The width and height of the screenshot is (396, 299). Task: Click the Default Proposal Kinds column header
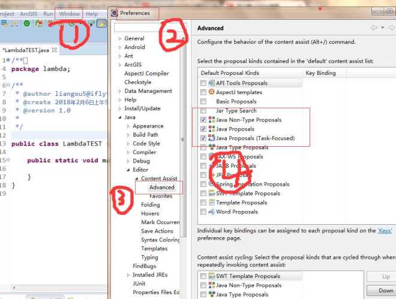coord(250,73)
